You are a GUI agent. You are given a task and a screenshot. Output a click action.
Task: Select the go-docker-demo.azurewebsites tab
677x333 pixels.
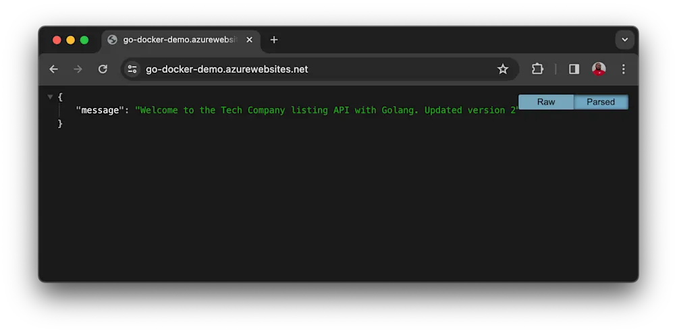point(181,40)
